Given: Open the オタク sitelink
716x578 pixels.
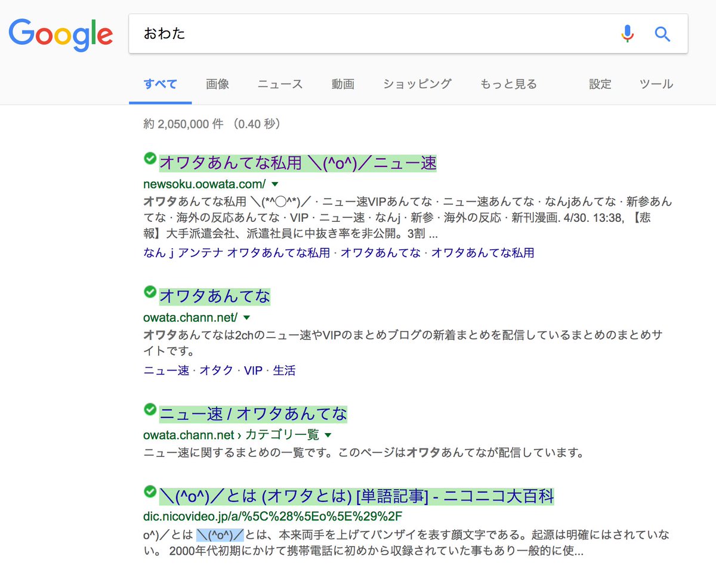Looking at the screenshot, I should (217, 370).
